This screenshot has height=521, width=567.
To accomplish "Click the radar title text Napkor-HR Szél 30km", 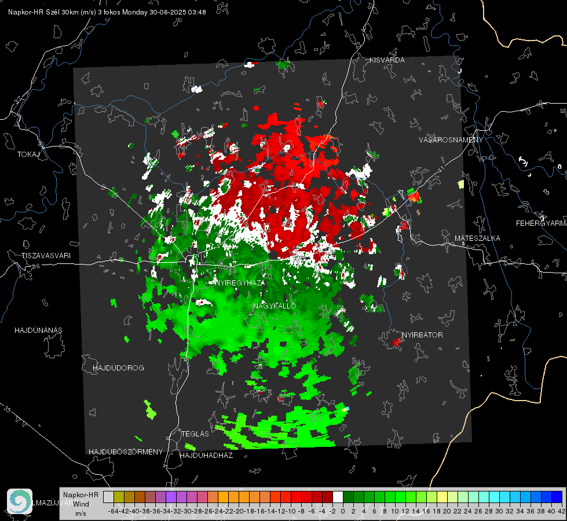I will coord(52,12).
